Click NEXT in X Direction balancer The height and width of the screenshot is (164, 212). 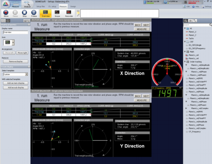click(146, 25)
